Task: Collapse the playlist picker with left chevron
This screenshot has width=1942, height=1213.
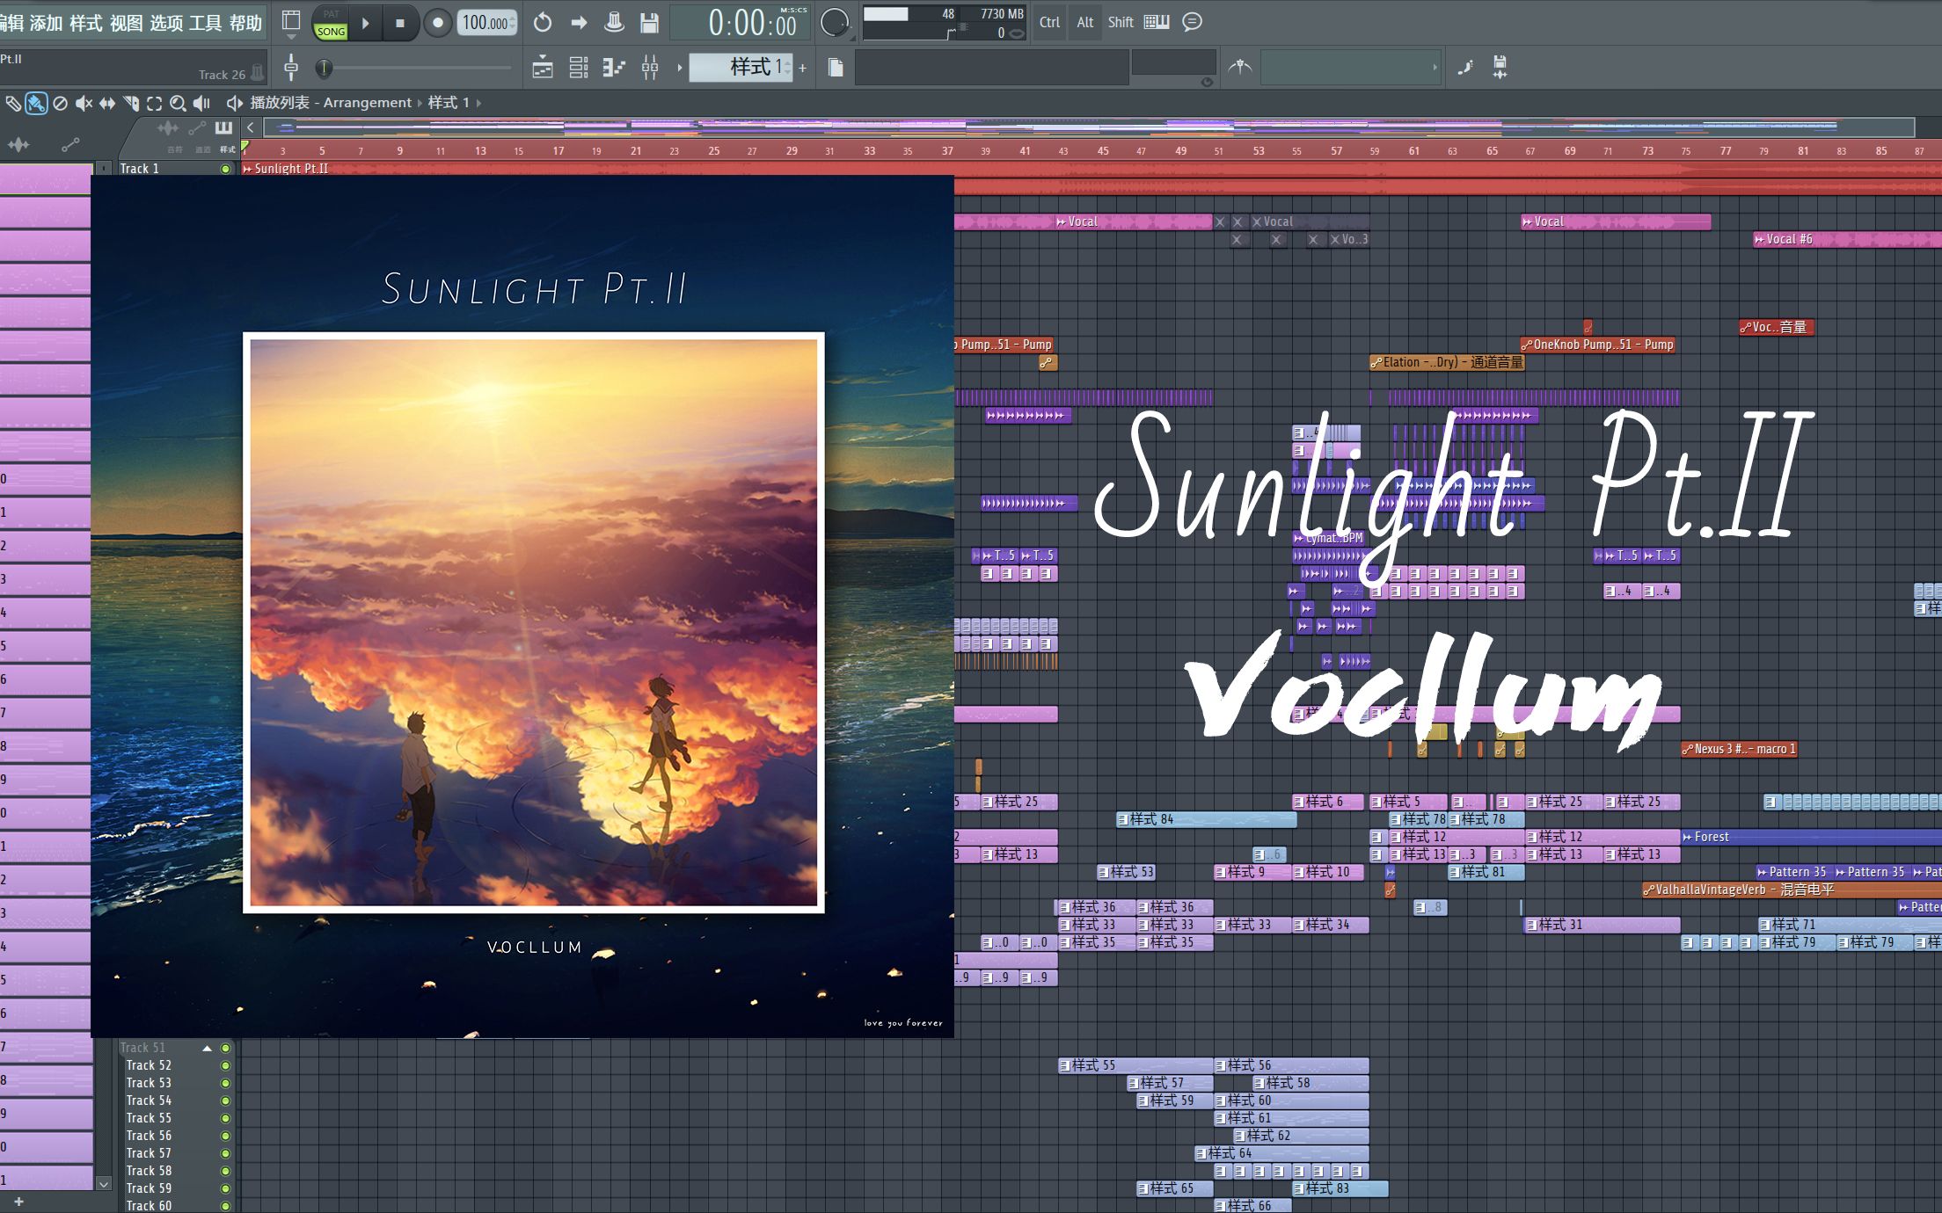Action: (x=251, y=127)
